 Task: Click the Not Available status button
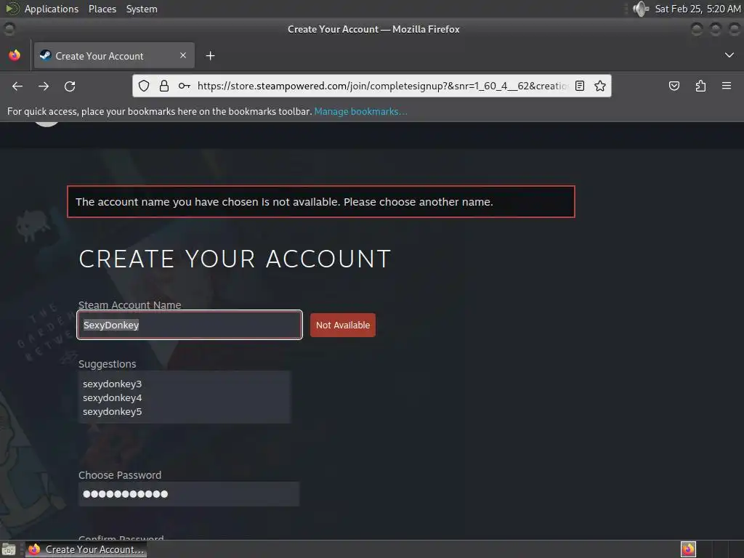[343, 325]
